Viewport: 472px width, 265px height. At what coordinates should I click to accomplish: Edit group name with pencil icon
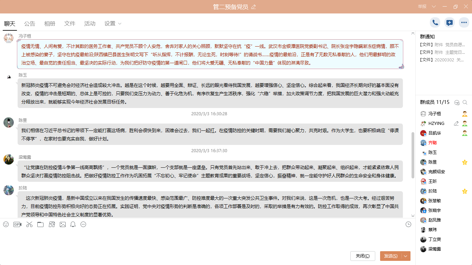pyautogui.click(x=254, y=7)
